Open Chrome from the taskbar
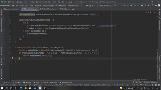Image resolution: width=161 pixels, height=90 pixels. tap(45, 88)
